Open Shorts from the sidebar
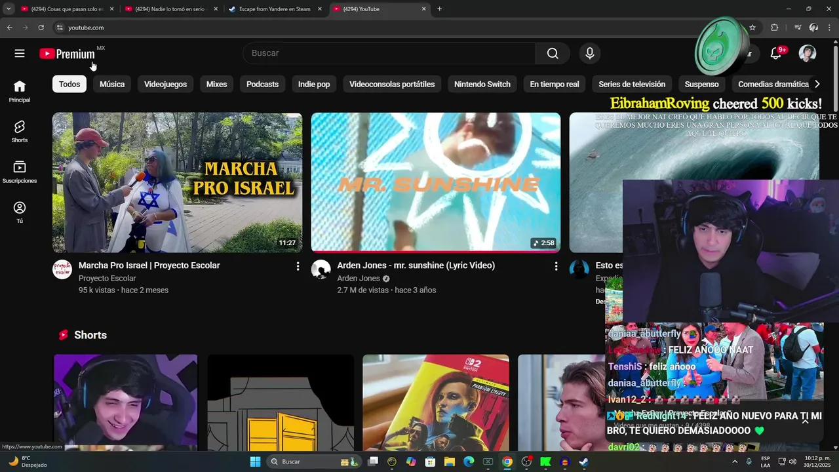 20,132
